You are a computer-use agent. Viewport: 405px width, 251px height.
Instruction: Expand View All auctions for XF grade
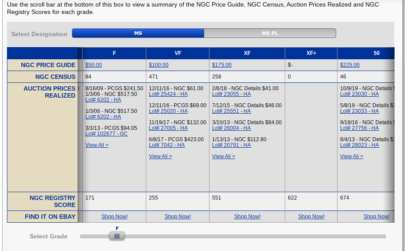[223, 156]
